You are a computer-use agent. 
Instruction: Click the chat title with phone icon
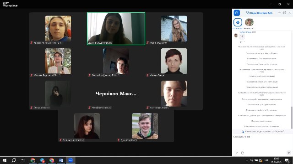[x=260, y=13]
